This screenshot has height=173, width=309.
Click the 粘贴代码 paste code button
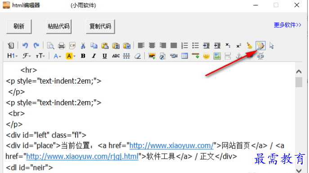(x=59, y=27)
